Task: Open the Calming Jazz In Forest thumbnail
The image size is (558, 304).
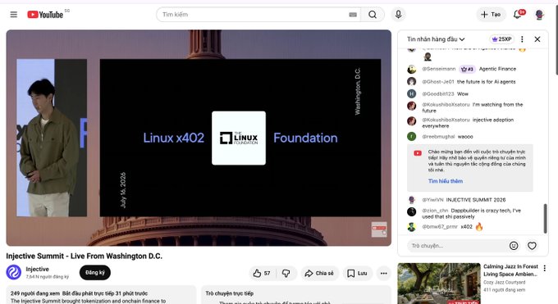Action: [x=439, y=284]
